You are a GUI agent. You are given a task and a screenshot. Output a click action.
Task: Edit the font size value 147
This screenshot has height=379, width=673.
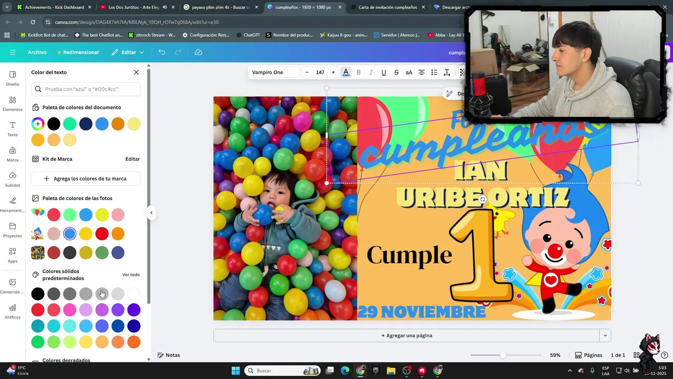pyautogui.click(x=320, y=72)
